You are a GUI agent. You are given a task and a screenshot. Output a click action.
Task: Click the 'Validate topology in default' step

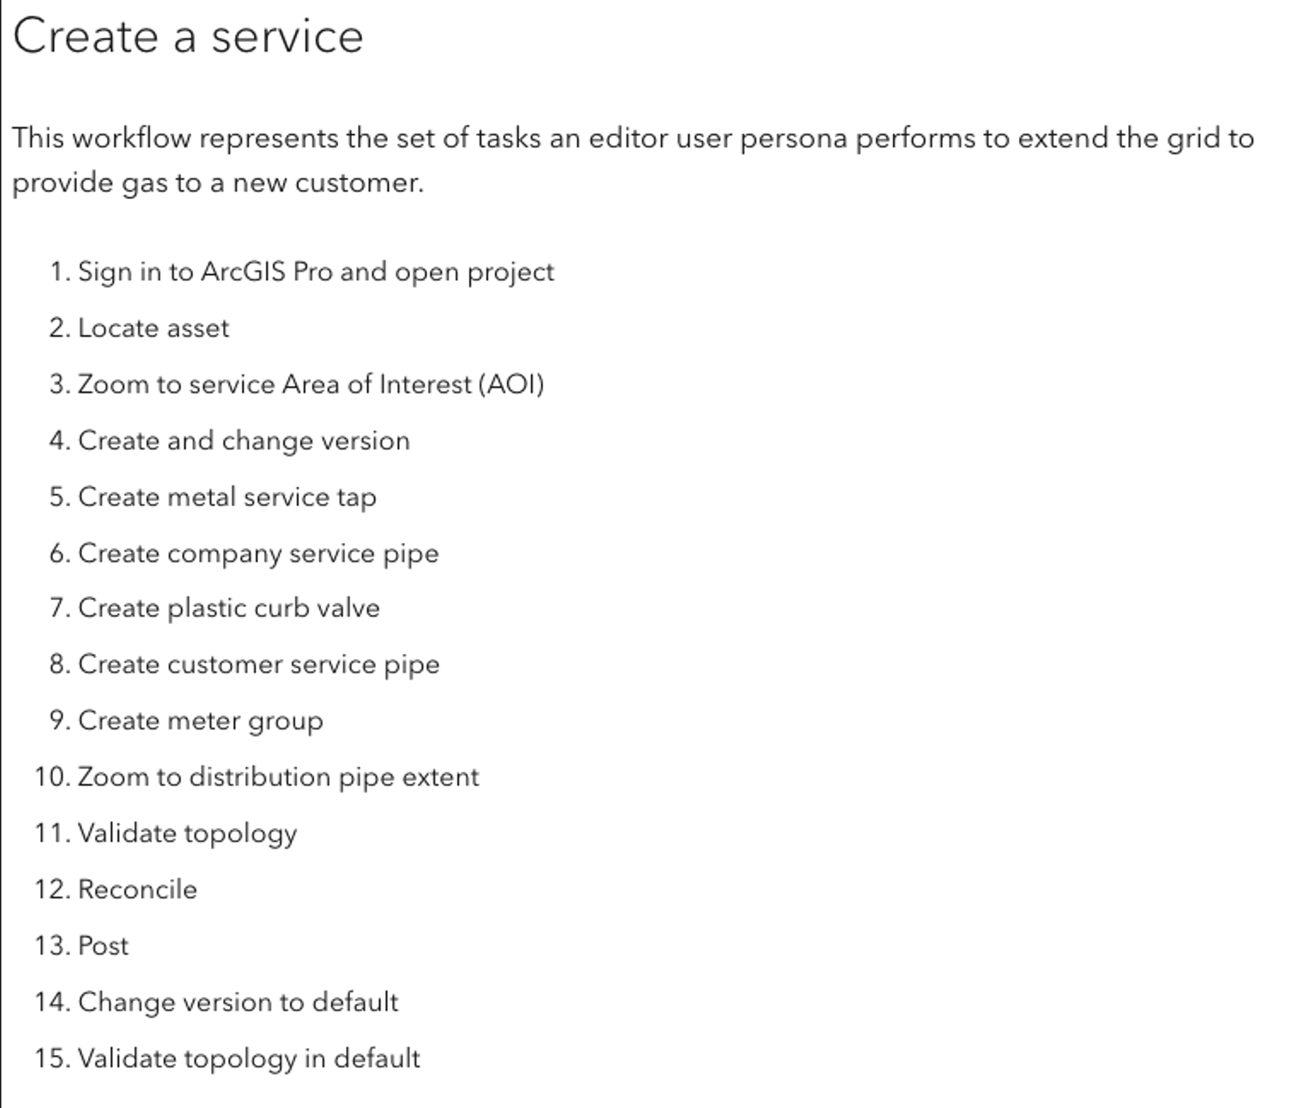click(249, 1058)
